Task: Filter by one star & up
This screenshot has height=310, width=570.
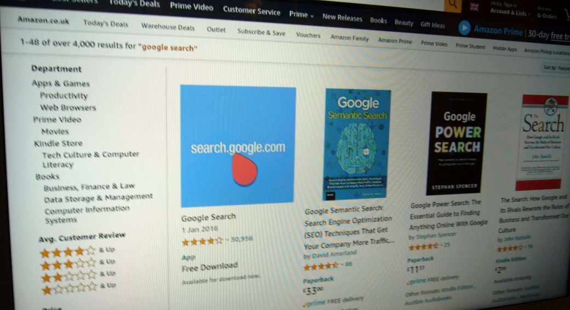Action: point(78,287)
